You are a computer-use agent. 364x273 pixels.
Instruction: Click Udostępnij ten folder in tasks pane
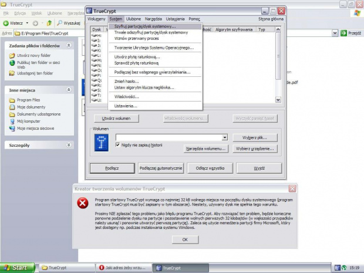35,73
